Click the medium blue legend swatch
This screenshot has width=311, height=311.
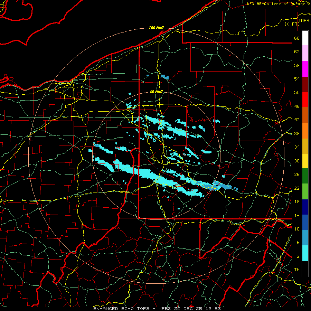305,222
